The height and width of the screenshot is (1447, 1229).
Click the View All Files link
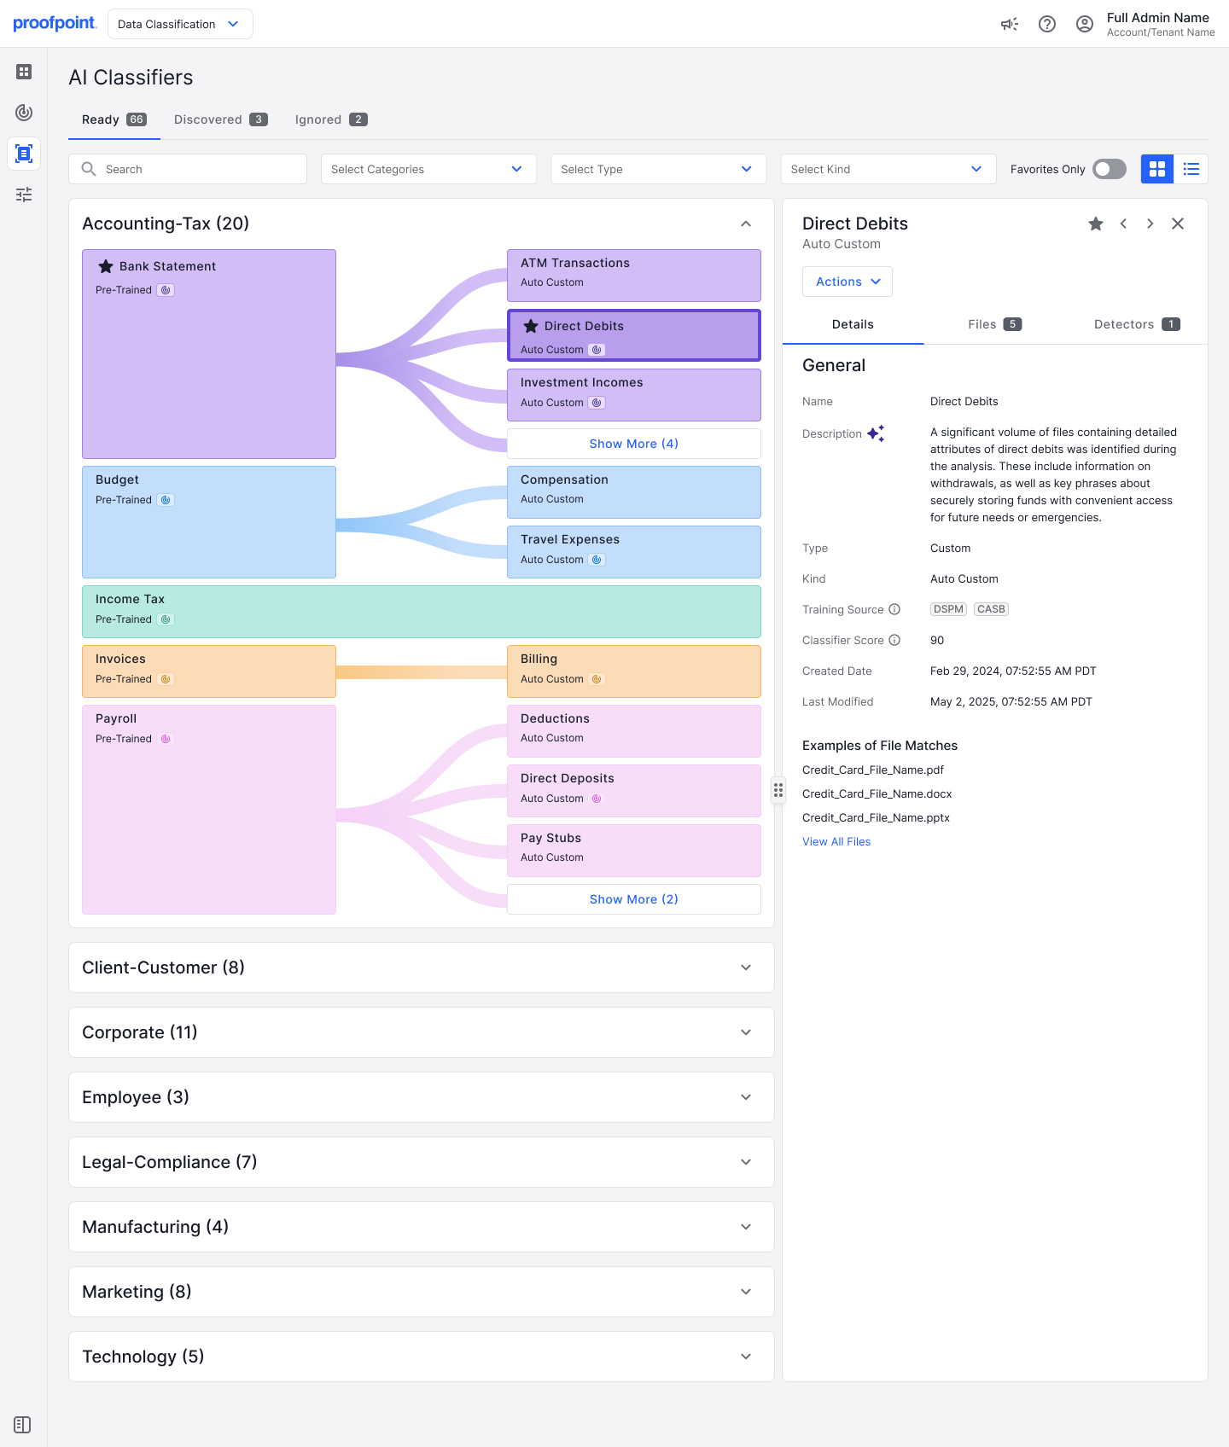pyautogui.click(x=836, y=841)
